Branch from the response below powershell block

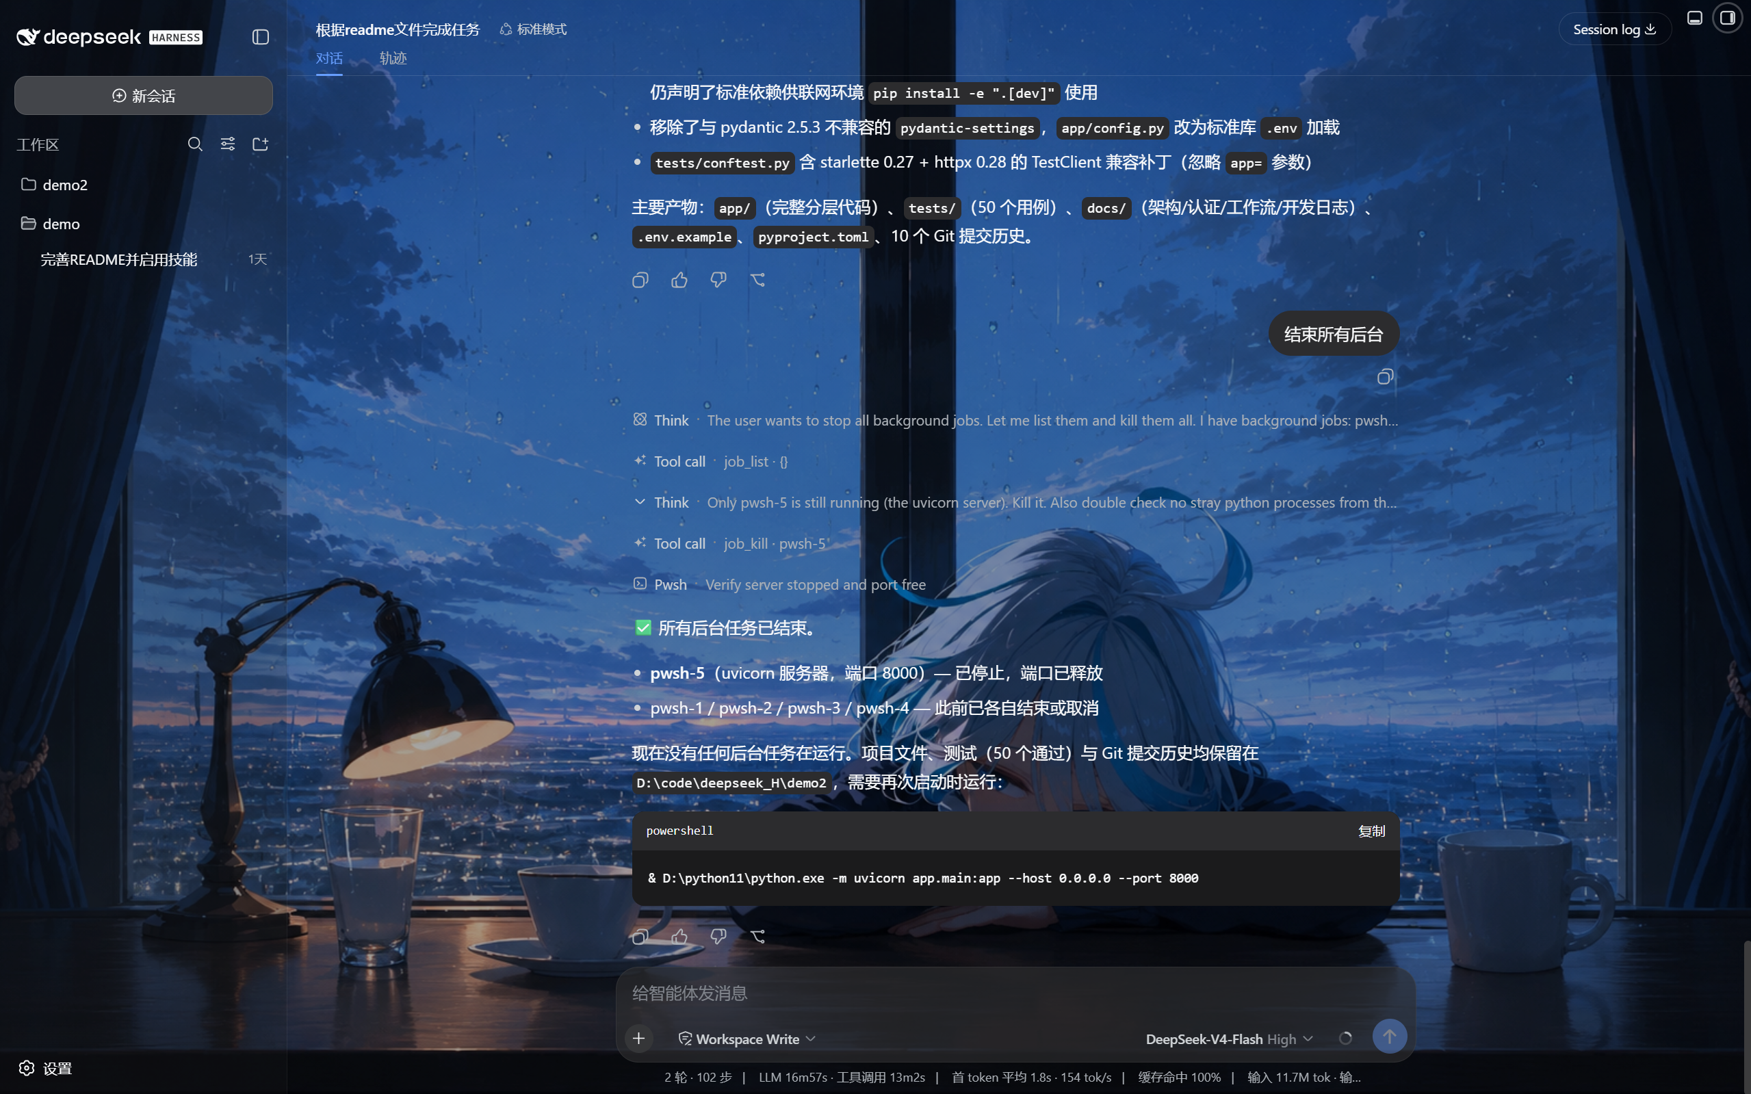[x=757, y=937]
